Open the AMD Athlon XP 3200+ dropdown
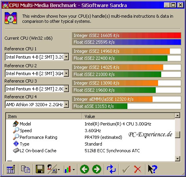This screenshot has height=177, width=186. pos(66,105)
